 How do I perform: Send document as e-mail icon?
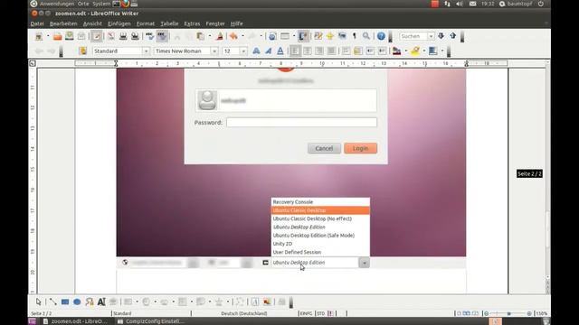point(81,36)
